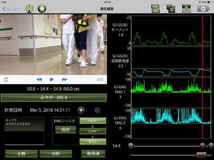Go back to the メニュー screen
The width and height of the screenshot is (214, 160).
click(x=11, y=9)
